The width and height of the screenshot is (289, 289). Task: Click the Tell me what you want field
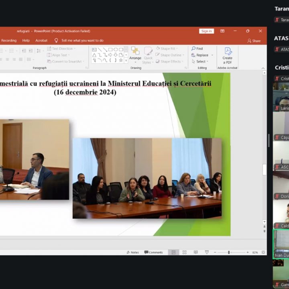point(82,41)
